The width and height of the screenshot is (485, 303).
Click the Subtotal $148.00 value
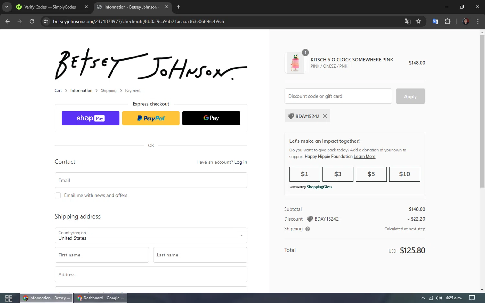coord(417,209)
